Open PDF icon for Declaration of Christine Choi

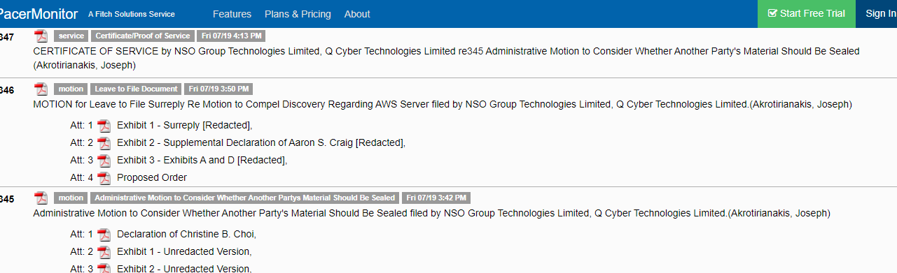pos(104,234)
